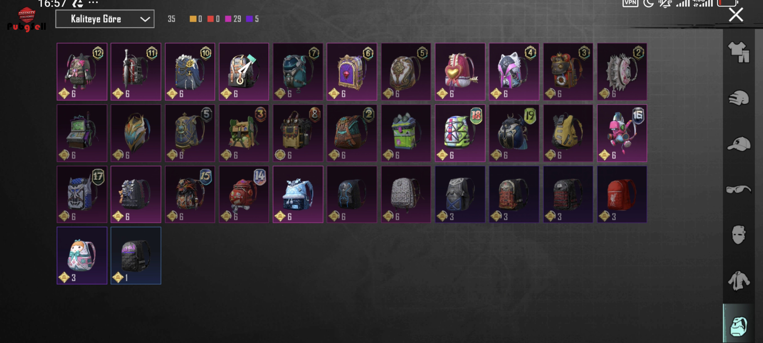Select the face mask category icon
Screen dimensions: 763x343
tap(739, 234)
